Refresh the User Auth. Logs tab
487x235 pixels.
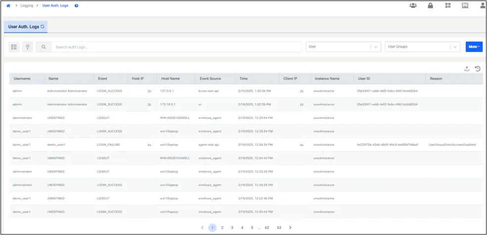43,27
